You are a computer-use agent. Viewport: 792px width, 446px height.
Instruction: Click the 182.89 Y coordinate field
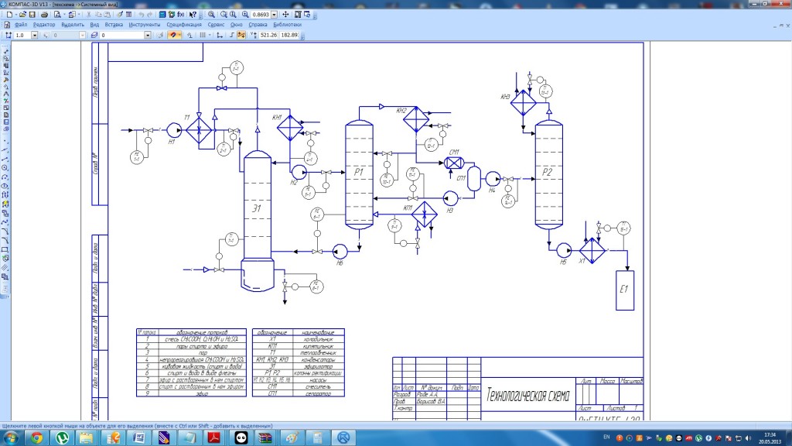pyautogui.click(x=289, y=35)
